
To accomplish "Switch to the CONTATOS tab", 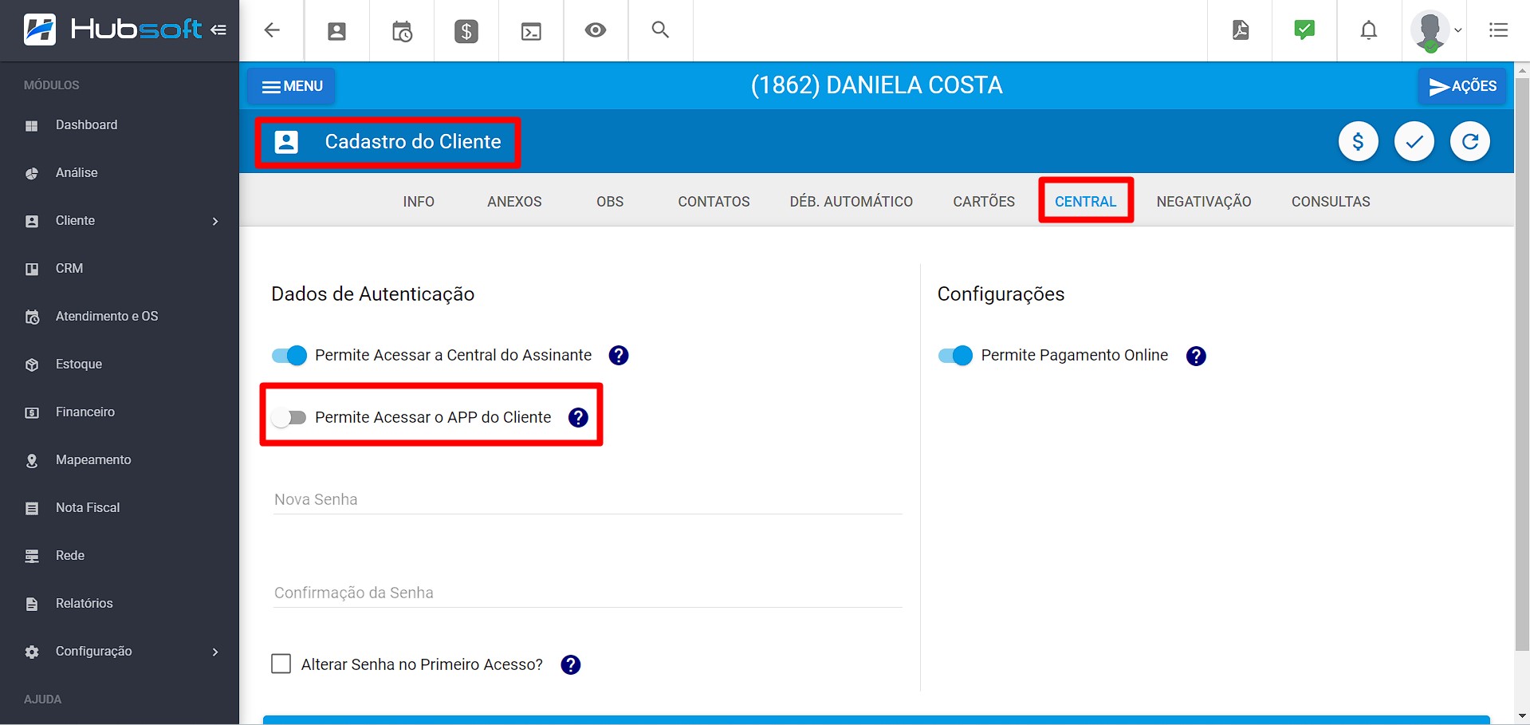I will pyautogui.click(x=714, y=202).
